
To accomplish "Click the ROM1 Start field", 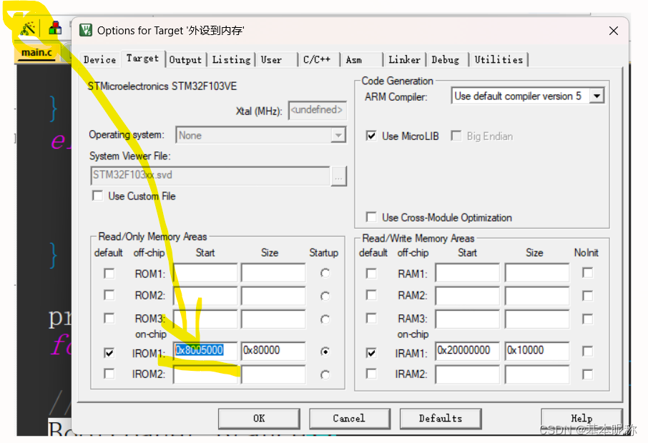I will 205,274.
